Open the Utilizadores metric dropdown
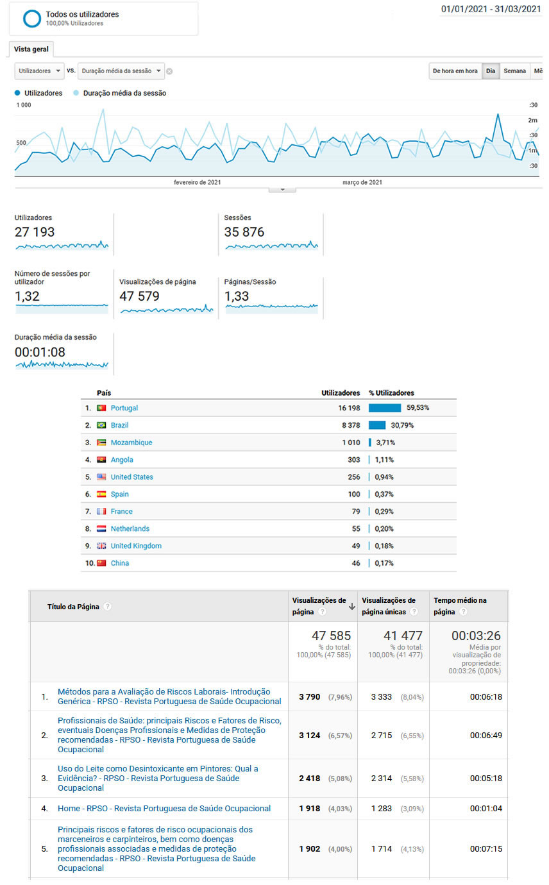 coord(39,71)
